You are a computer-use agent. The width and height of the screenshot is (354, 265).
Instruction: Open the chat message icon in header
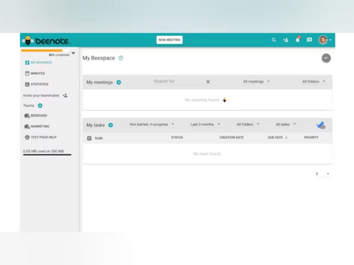[309, 40]
